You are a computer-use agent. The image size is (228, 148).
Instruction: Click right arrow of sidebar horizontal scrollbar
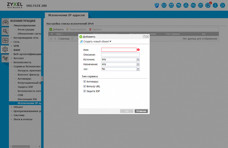[x=39, y=147]
